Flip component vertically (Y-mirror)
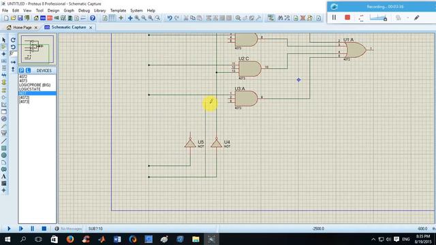 point(13,69)
